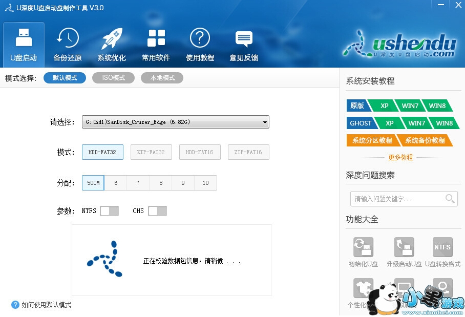Open GHOST WIN8 tutorial

tap(444, 123)
